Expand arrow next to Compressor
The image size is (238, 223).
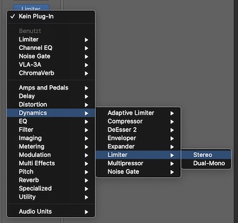172,122
